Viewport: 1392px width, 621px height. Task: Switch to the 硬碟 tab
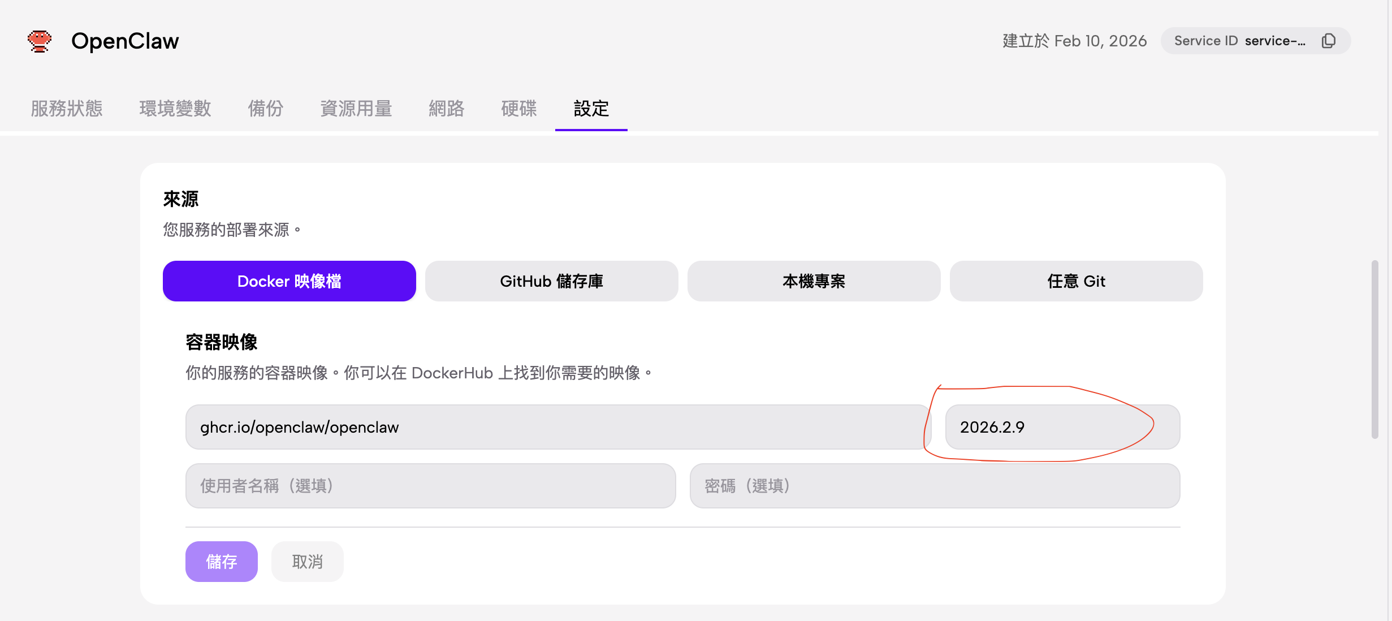point(519,108)
